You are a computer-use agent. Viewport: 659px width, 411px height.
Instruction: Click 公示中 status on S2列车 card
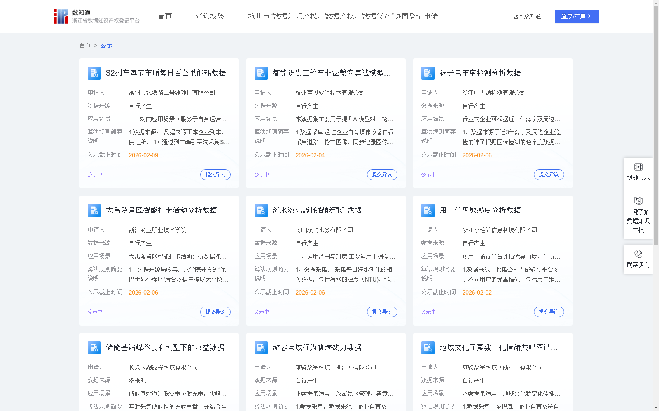click(95, 175)
